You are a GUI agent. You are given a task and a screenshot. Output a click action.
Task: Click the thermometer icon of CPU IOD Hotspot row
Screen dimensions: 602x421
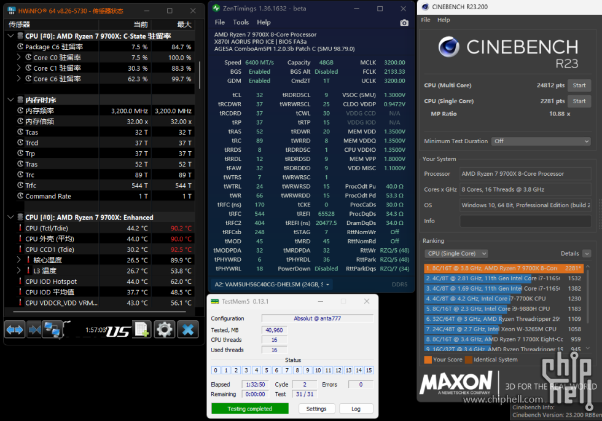(x=20, y=281)
